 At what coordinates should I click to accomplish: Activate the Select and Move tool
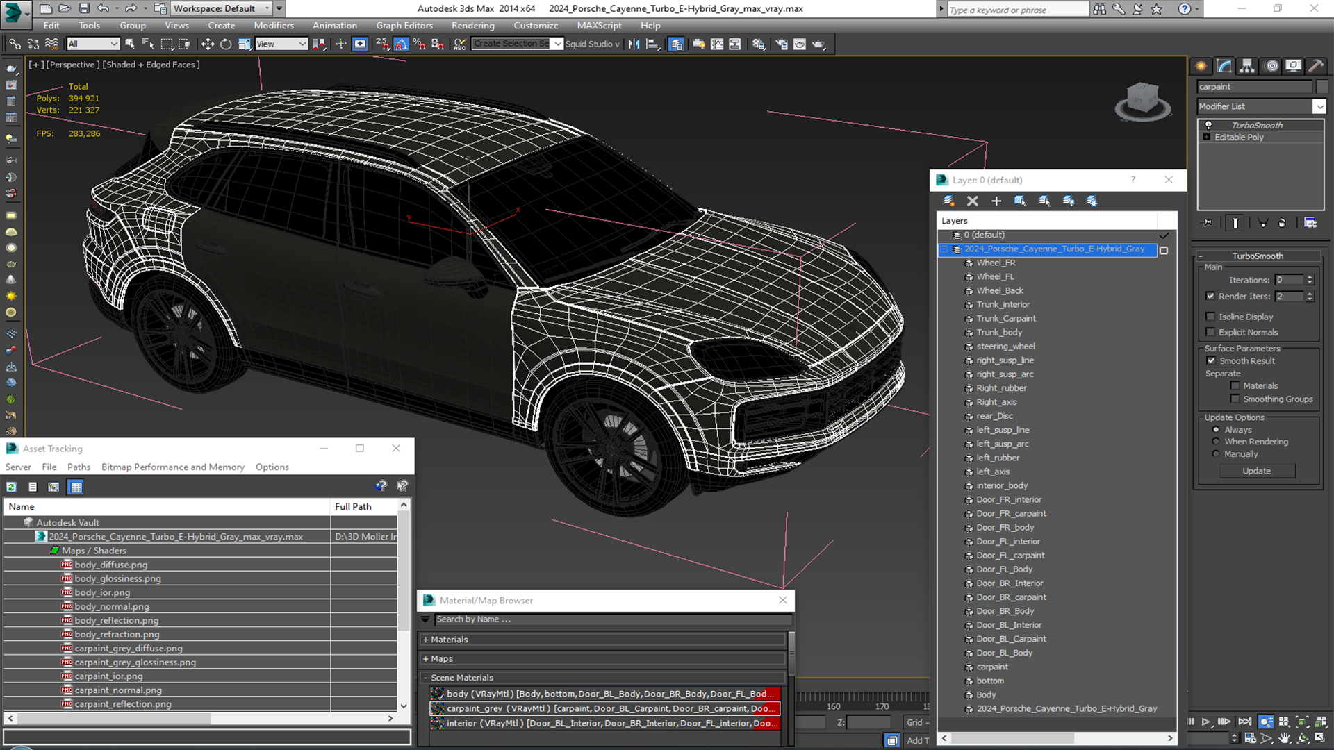click(207, 44)
